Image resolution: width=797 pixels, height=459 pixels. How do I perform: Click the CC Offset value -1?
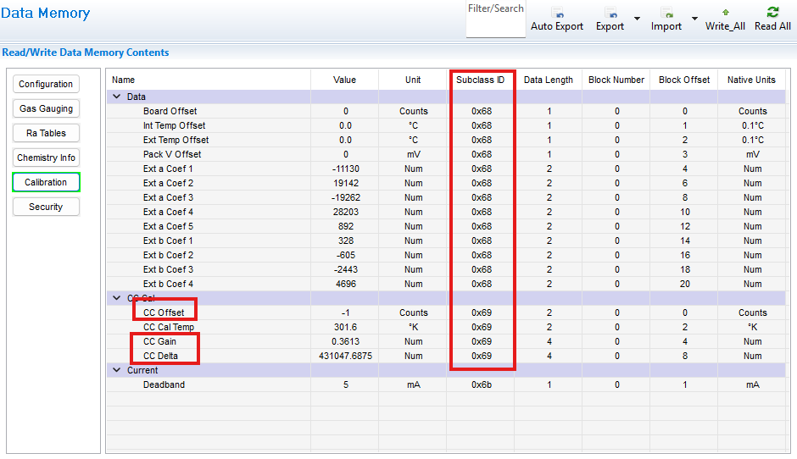click(346, 312)
